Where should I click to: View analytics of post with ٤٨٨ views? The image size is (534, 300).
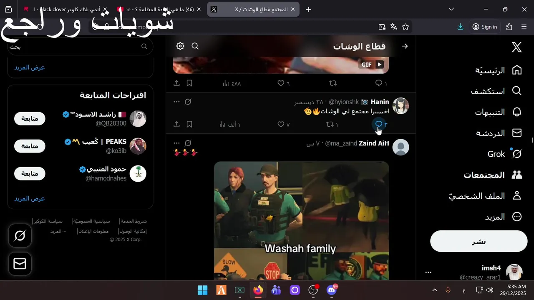pyautogui.click(x=232, y=83)
